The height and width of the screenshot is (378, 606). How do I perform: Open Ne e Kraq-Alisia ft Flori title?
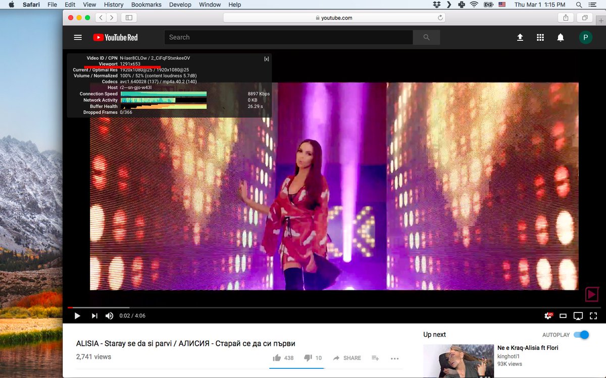(528, 348)
